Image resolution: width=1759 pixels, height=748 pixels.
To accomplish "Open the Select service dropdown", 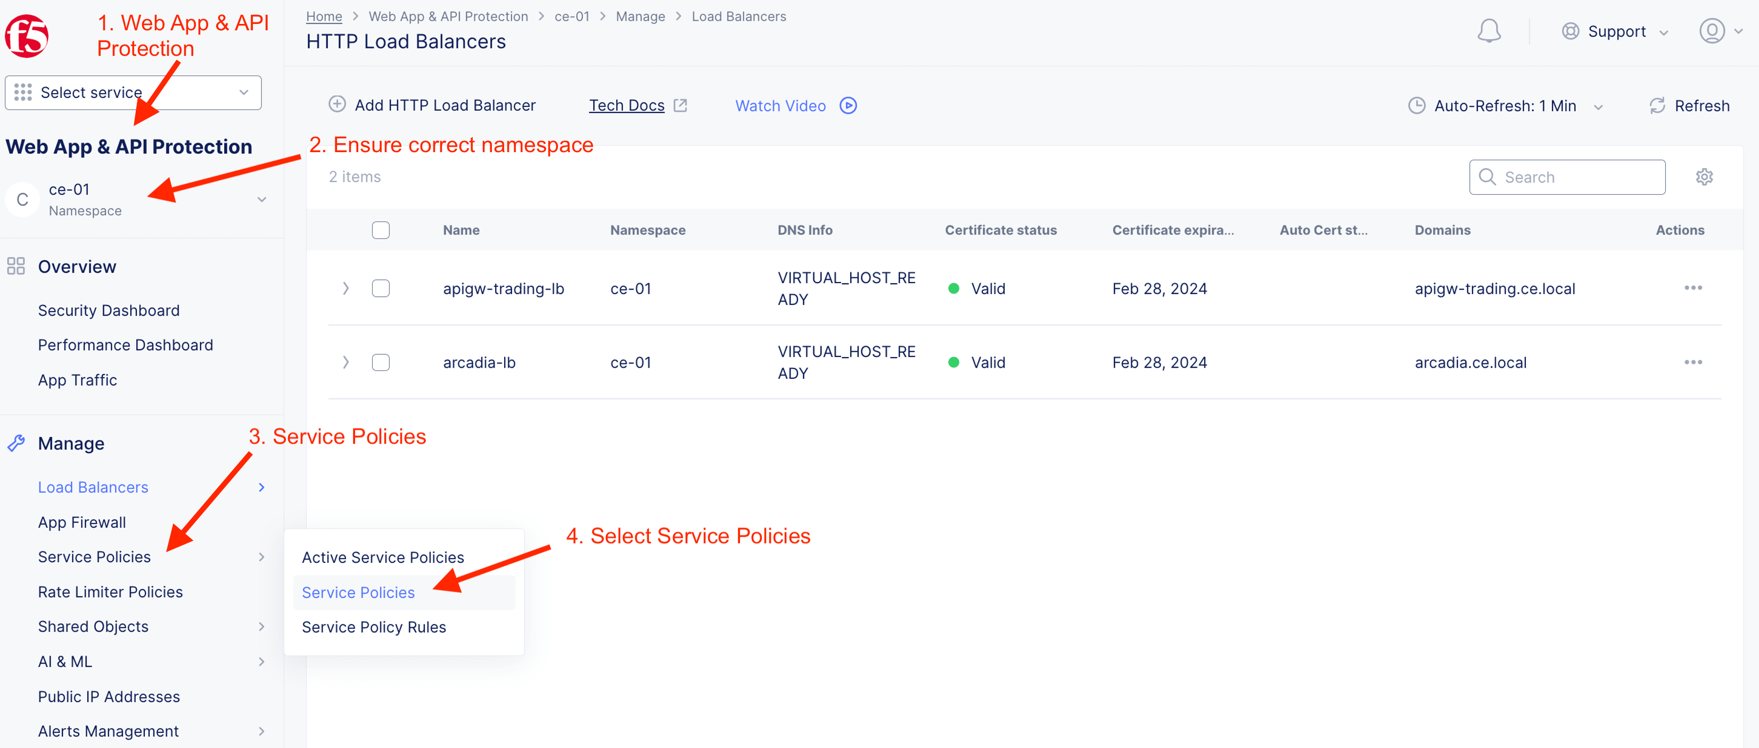I will [x=133, y=93].
